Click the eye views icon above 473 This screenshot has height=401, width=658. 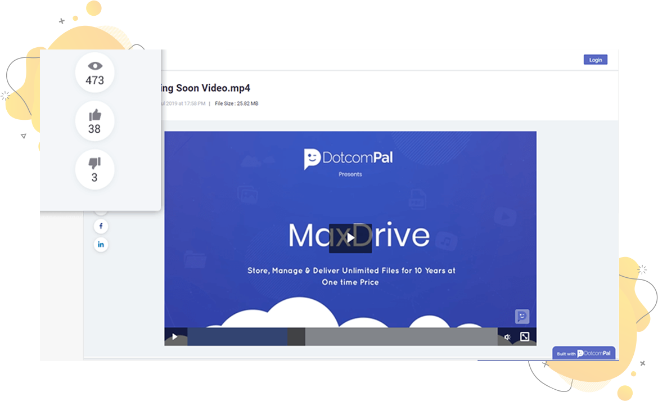94,66
